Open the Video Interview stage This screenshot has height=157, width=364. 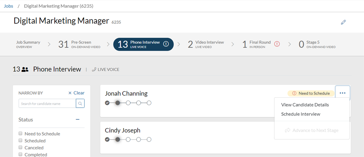pos(206,44)
